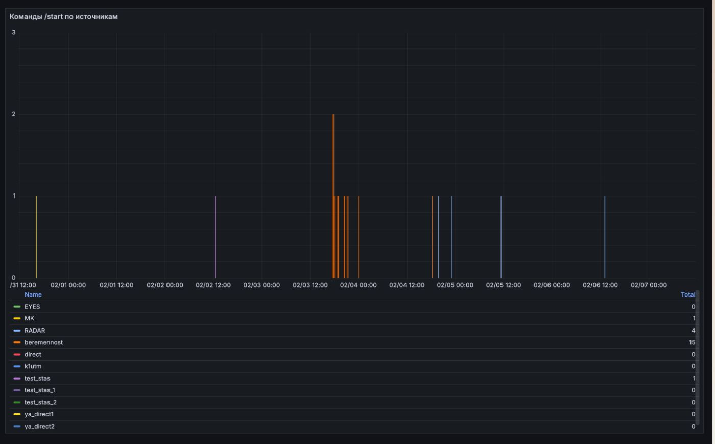Click the total value 15 for beremennost

(692, 342)
